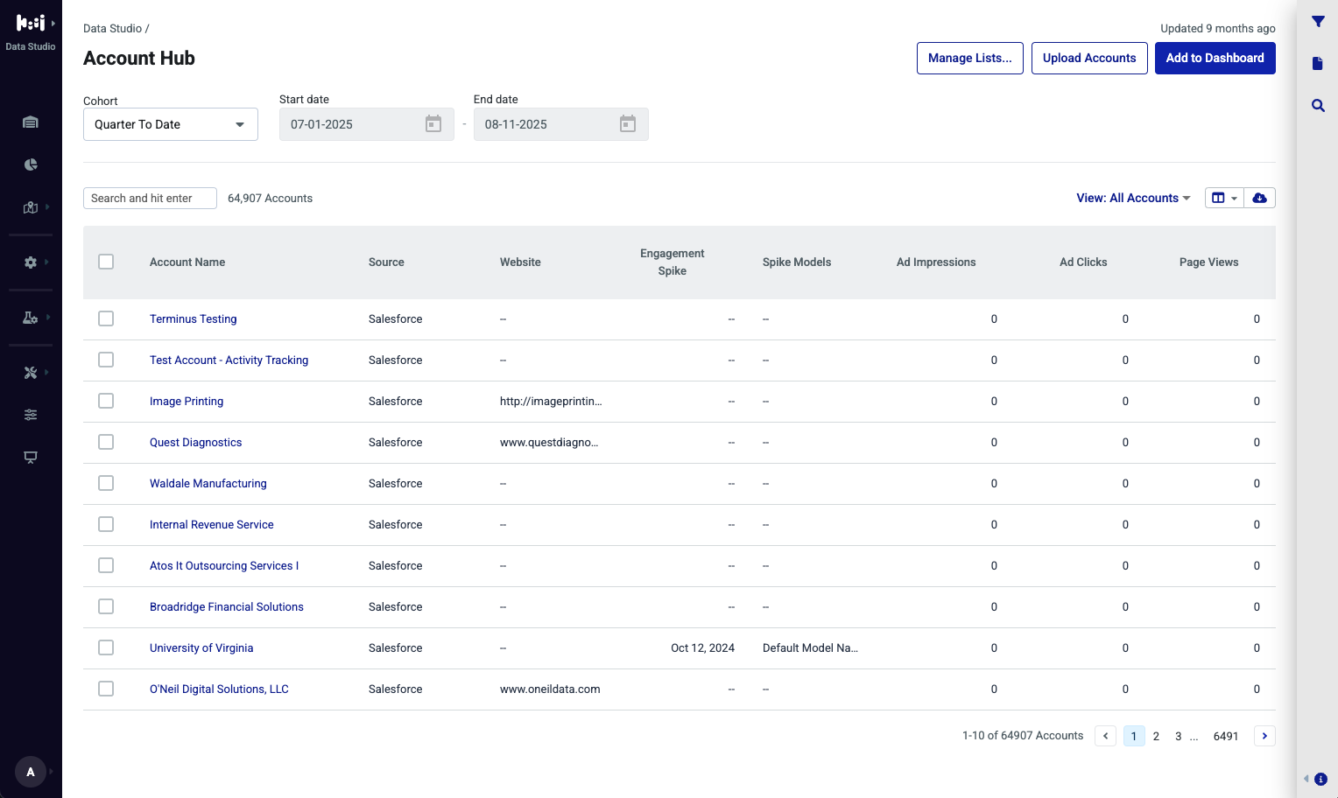
Task: Toggle the select-all header checkbox
Action: click(106, 262)
